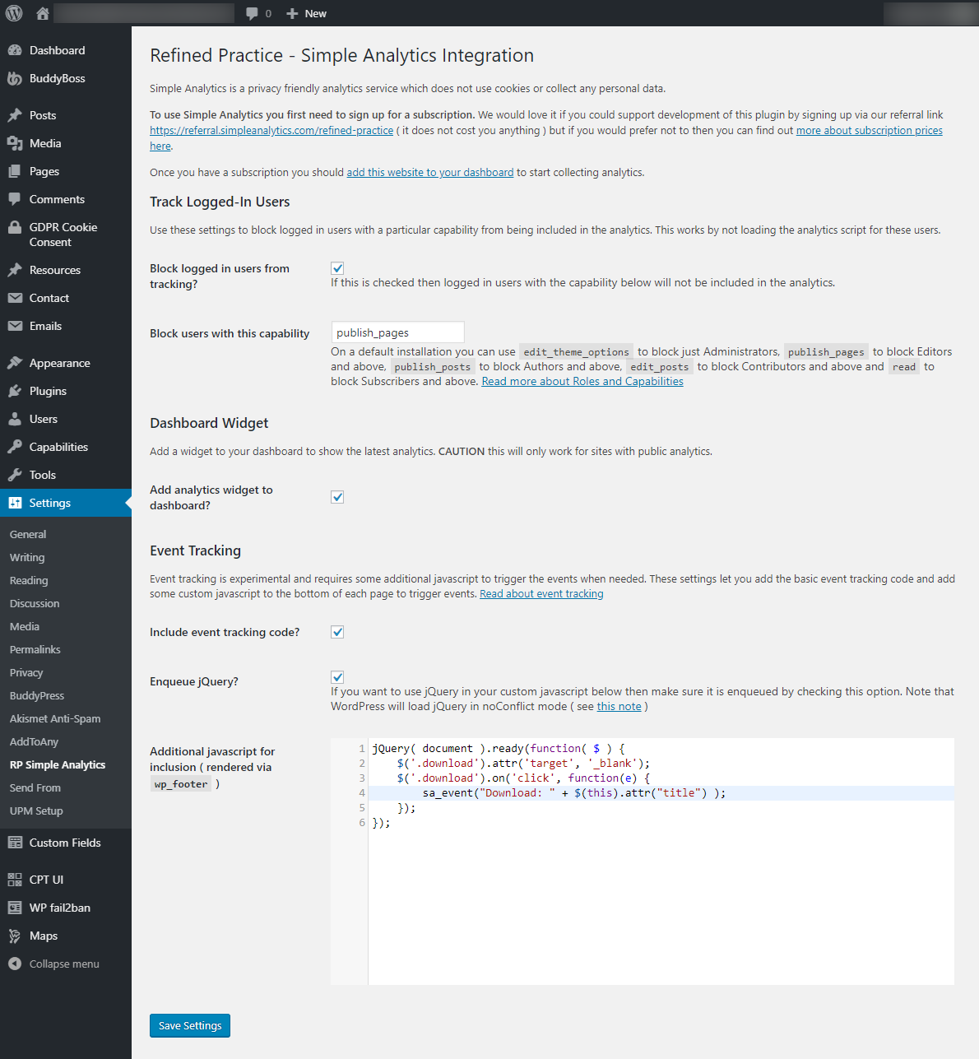Image resolution: width=979 pixels, height=1059 pixels.
Task: Click the Capabilities key icon
Action: pos(15,447)
